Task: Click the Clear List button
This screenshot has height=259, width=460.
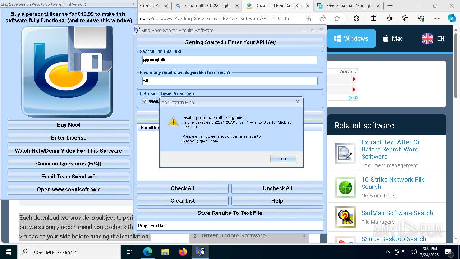Action: [x=183, y=201]
